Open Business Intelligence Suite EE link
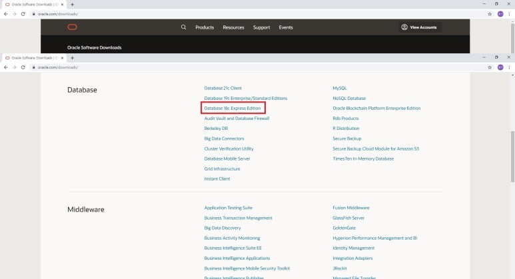 click(x=233, y=248)
